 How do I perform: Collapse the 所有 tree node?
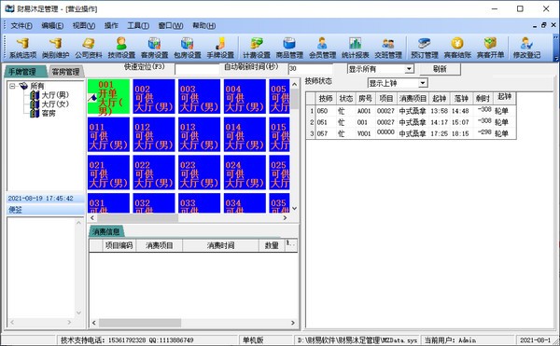[12, 86]
